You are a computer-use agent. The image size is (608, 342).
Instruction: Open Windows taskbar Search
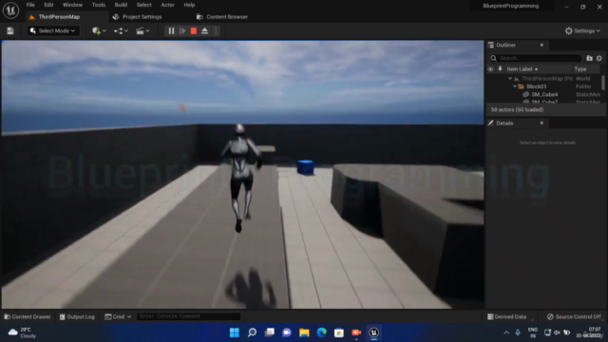click(252, 332)
